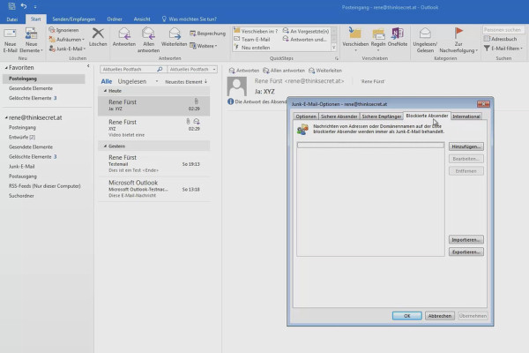The width and height of the screenshot is (529, 353).
Task: Open Gesendete Elemente under Favoriten
Action: 31,88
